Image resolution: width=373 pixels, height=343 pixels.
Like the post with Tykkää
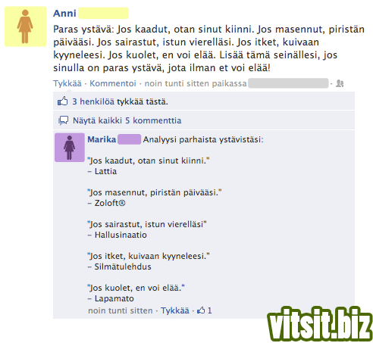[x=67, y=83]
